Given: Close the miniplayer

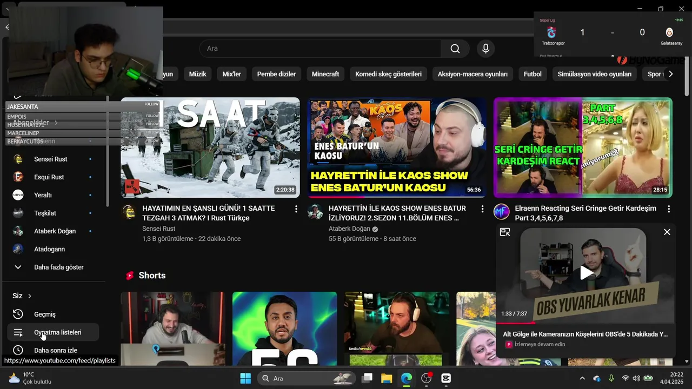Looking at the screenshot, I should pyautogui.click(x=667, y=232).
